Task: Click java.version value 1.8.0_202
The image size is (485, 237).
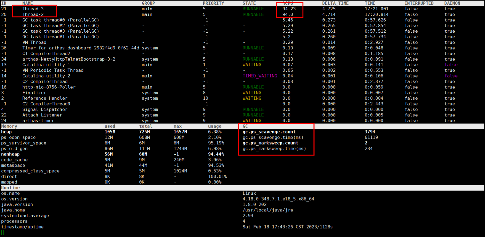Action: pyautogui.click(x=254, y=204)
